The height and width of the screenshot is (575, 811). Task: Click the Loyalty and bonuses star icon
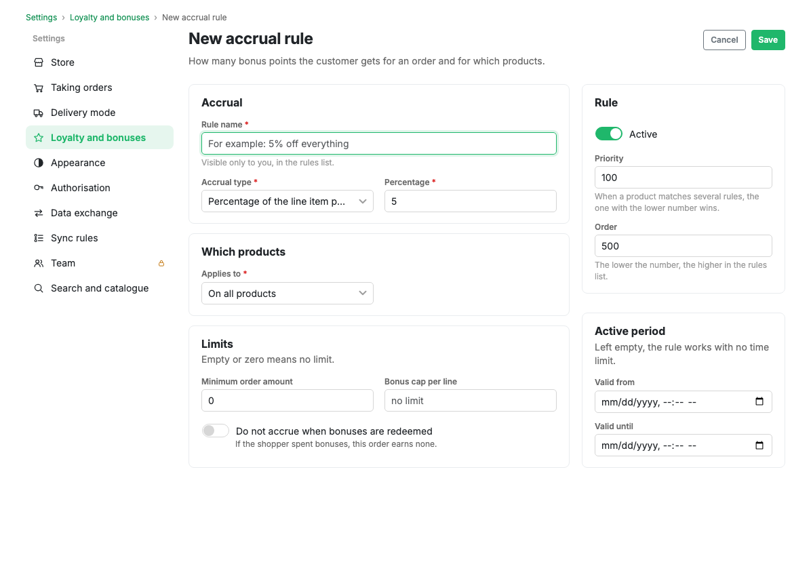coord(39,138)
